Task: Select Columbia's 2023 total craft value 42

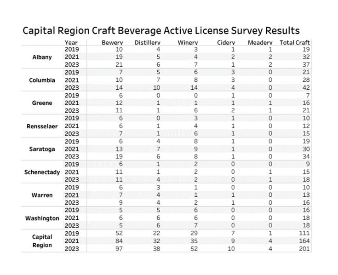Action: (x=305, y=88)
